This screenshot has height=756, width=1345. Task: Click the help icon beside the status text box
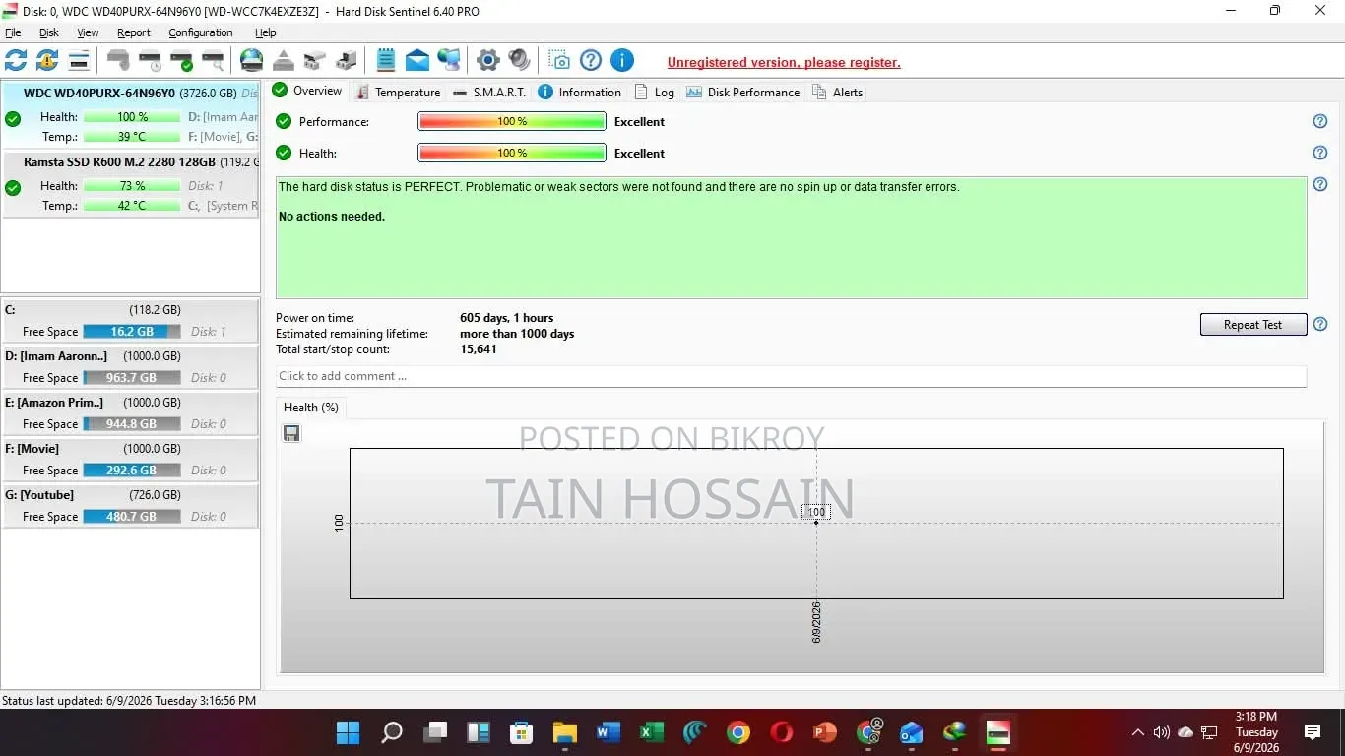(x=1320, y=184)
